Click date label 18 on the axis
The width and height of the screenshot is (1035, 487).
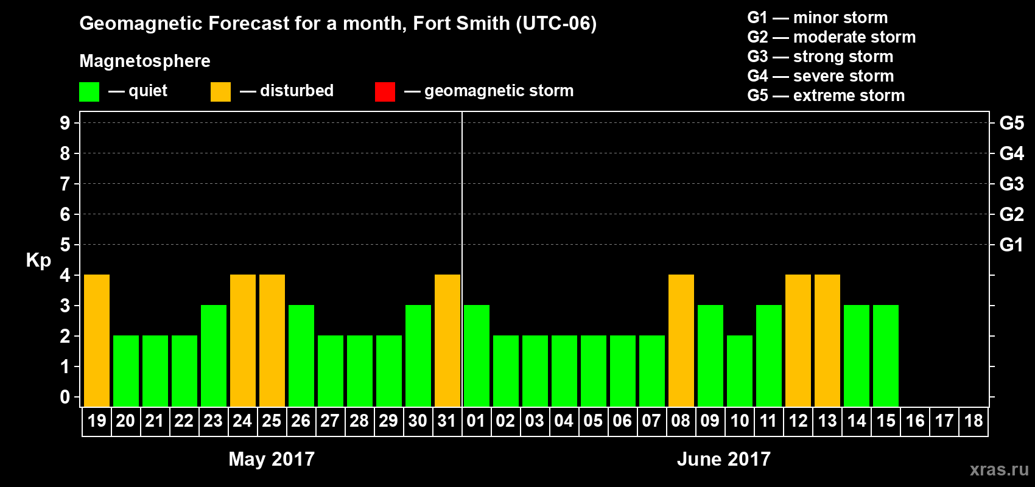coord(974,421)
